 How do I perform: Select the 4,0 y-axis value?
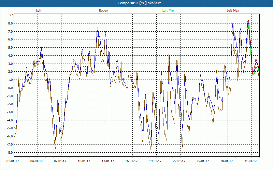tap(10, 56)
